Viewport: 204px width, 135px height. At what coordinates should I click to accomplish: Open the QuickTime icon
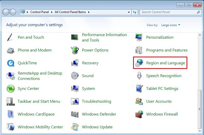coord(11,63)
